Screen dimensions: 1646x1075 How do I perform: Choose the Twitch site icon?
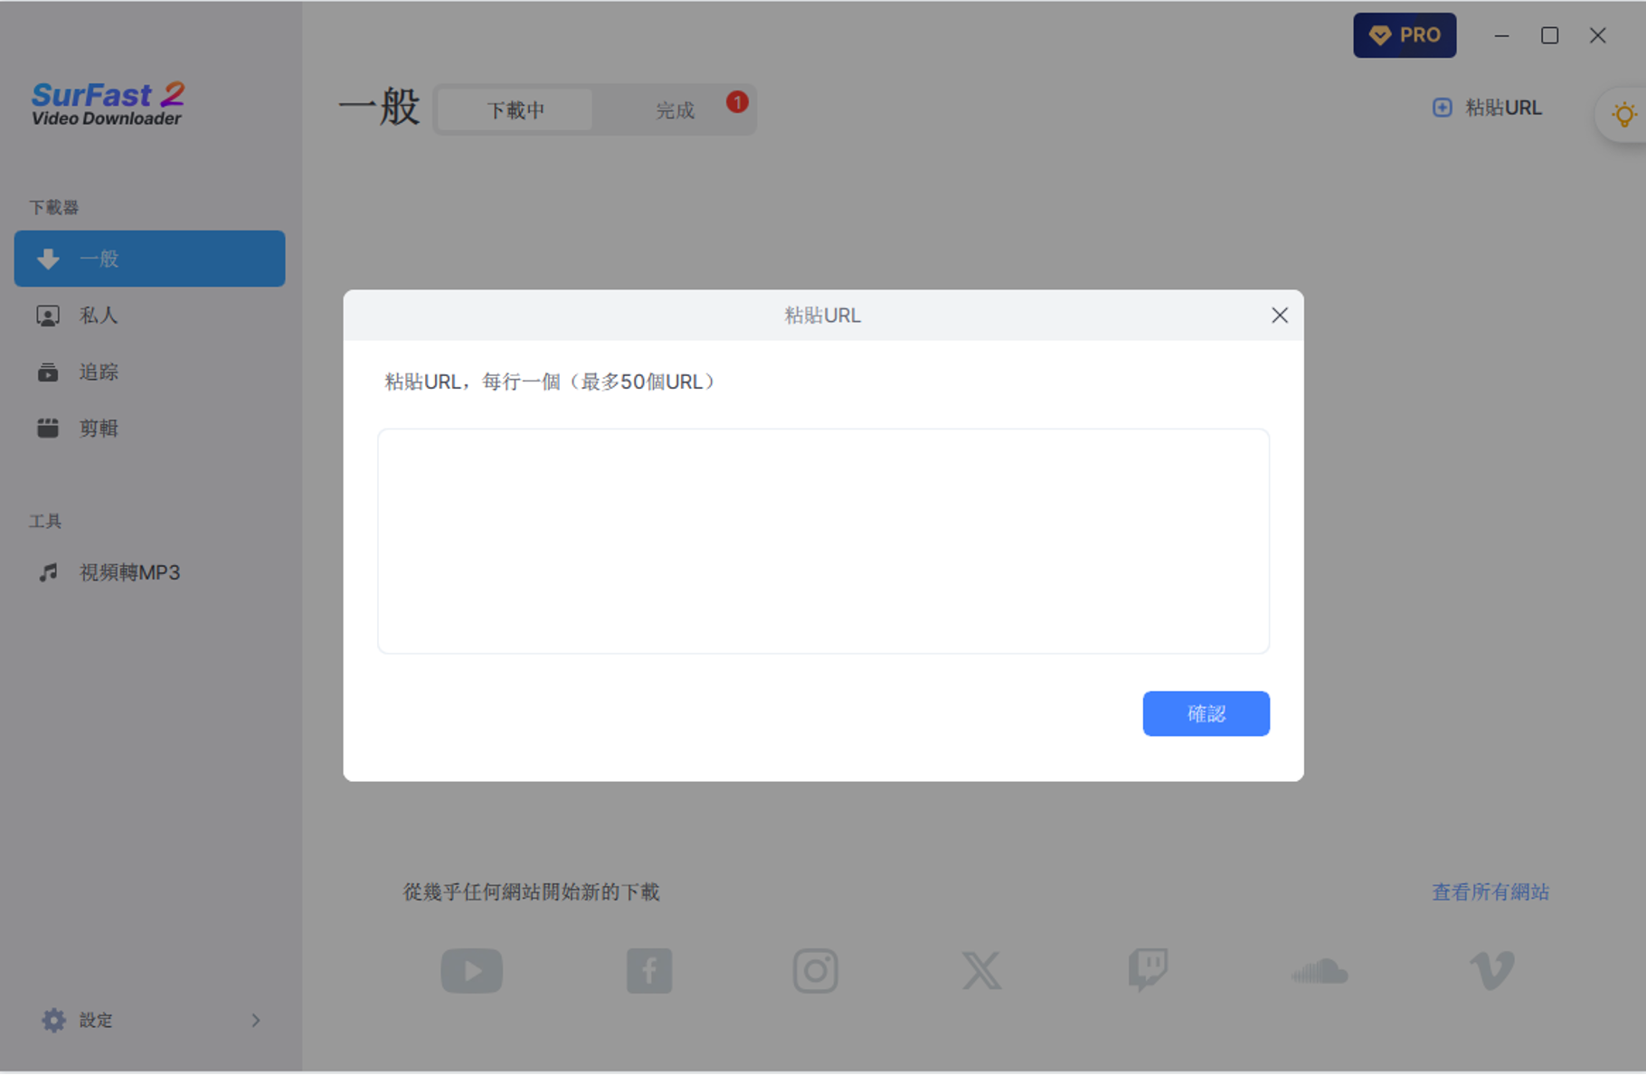1148,970
